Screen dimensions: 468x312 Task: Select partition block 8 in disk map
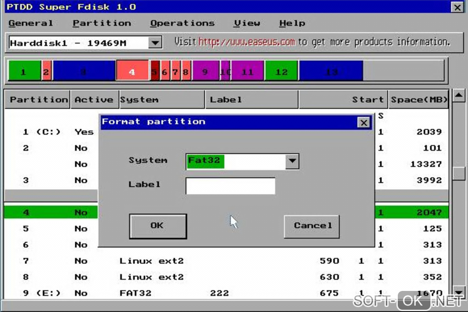coord(186,71)
